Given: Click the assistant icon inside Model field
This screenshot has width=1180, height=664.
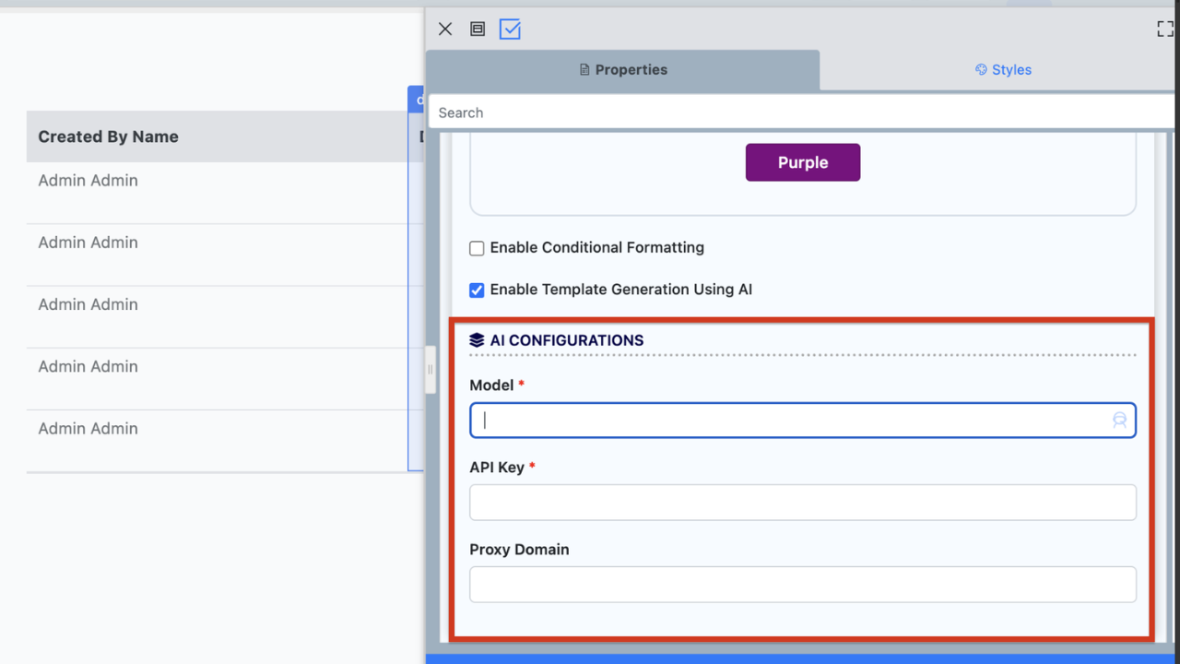Looking at the screenshot, I should (1119, 421).
